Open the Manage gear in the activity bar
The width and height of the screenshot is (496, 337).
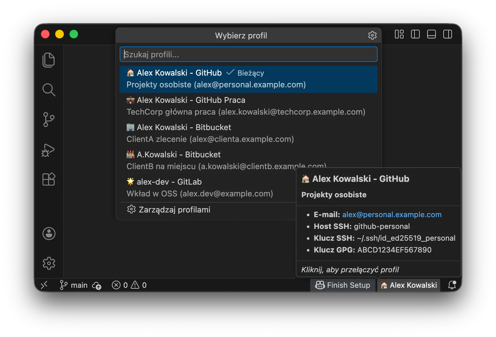point(49,263)
